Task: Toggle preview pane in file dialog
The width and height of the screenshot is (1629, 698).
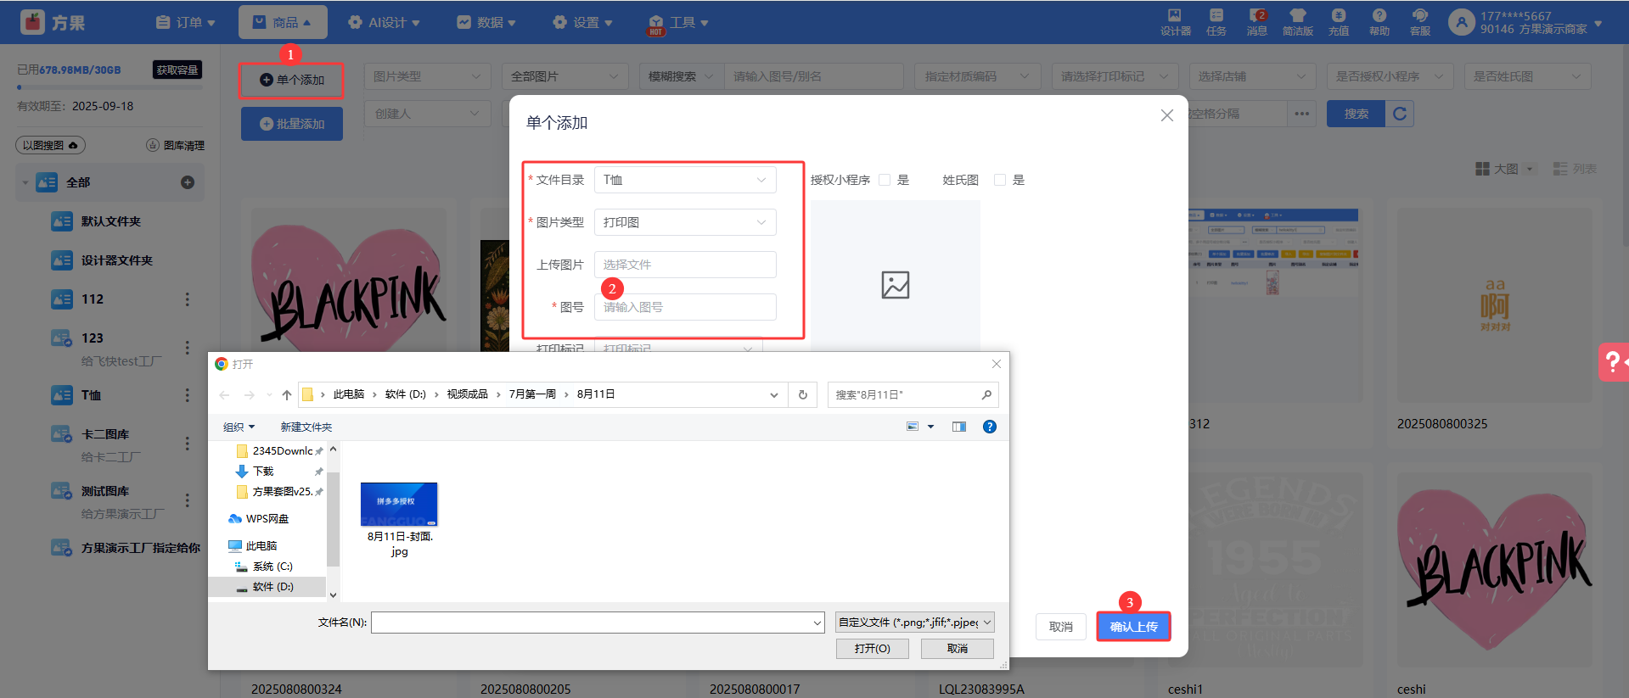Action: point(959,427)
